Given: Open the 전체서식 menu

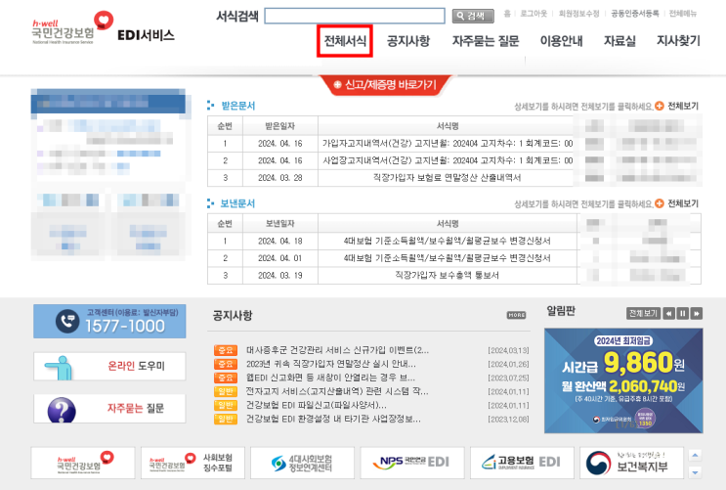Looking at the screenshot, I should point(345,41).
